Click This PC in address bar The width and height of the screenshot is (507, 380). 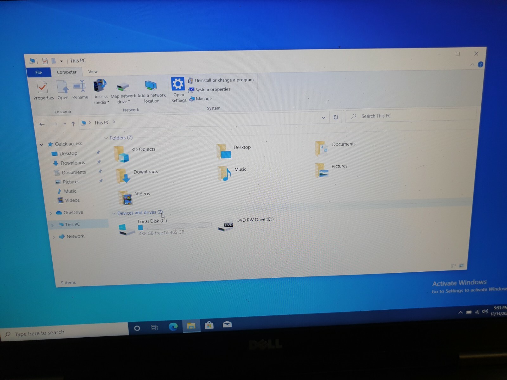(102, 123)
